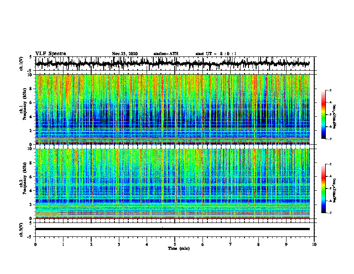
Task: Click the log(PSD) label of the ch.2 colorbar
Action: [335, 190]
